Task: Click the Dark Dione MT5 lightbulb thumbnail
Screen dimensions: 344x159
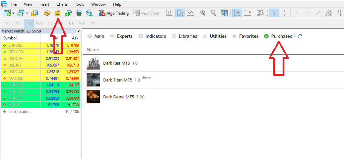Action: (x=93, y=97)
